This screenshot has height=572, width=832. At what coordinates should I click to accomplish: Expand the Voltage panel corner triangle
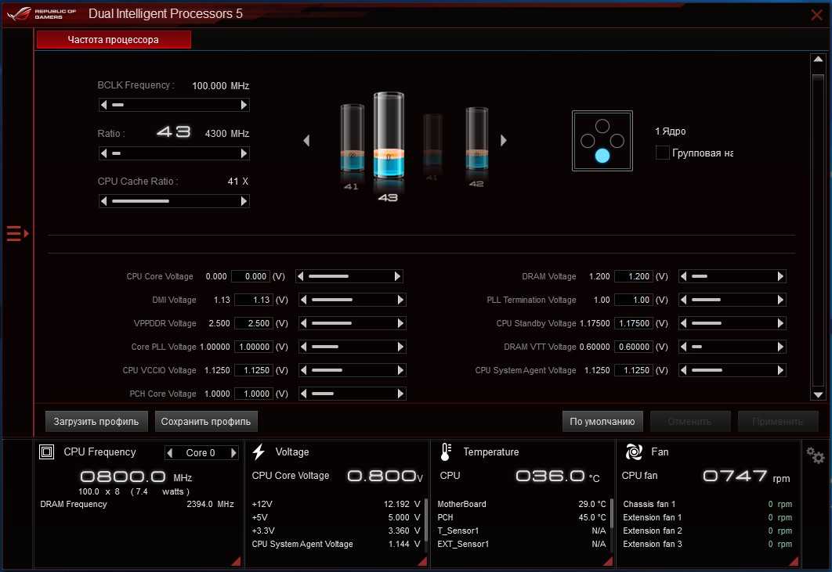[x=422, y=560]
